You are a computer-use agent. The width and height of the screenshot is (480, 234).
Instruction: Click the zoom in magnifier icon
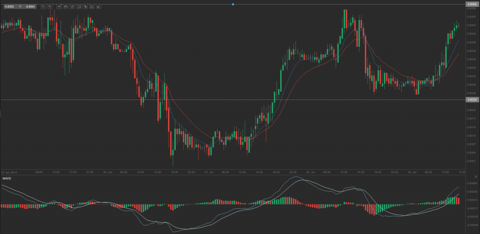pos(50,7)
